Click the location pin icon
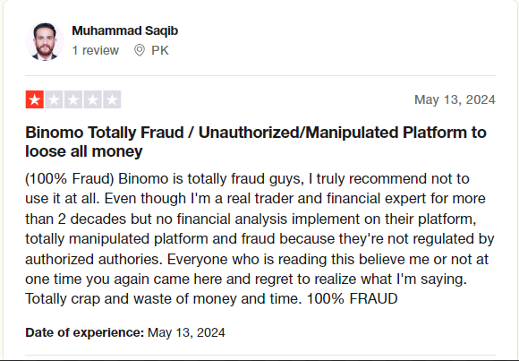This screenshot has width=519, height=361. pyautogui.click(x=140, y=50)
